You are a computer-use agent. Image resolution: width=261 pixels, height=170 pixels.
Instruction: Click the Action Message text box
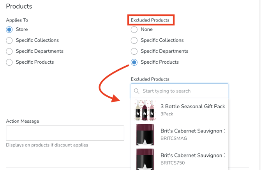point(65,133)
